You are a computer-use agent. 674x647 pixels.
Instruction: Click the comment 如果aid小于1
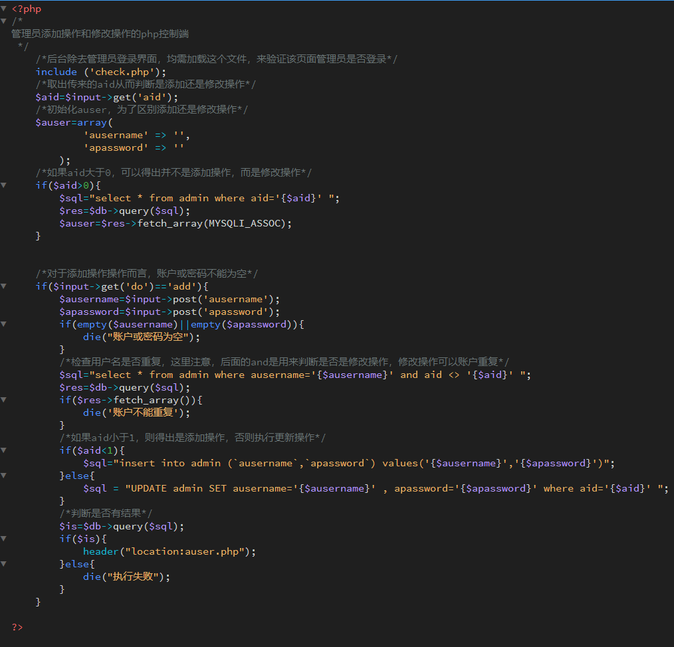click(193, 438)
